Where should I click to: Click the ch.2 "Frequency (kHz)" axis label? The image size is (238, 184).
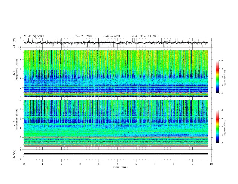tap(17, 119)
